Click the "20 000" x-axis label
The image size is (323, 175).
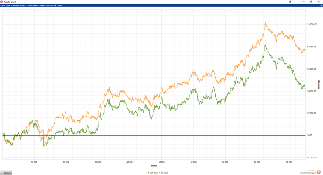[x=66, y=162]
